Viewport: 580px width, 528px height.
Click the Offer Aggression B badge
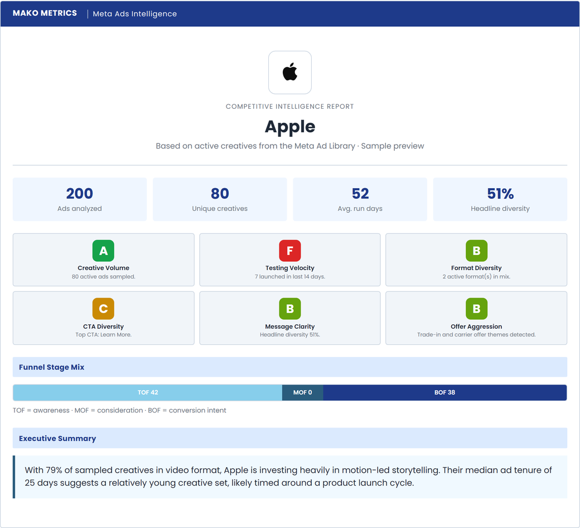476,309
